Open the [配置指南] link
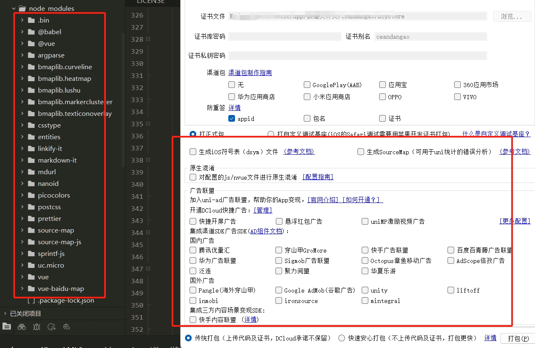This screenshot has width=535, height=348. [x=318, y=177]
